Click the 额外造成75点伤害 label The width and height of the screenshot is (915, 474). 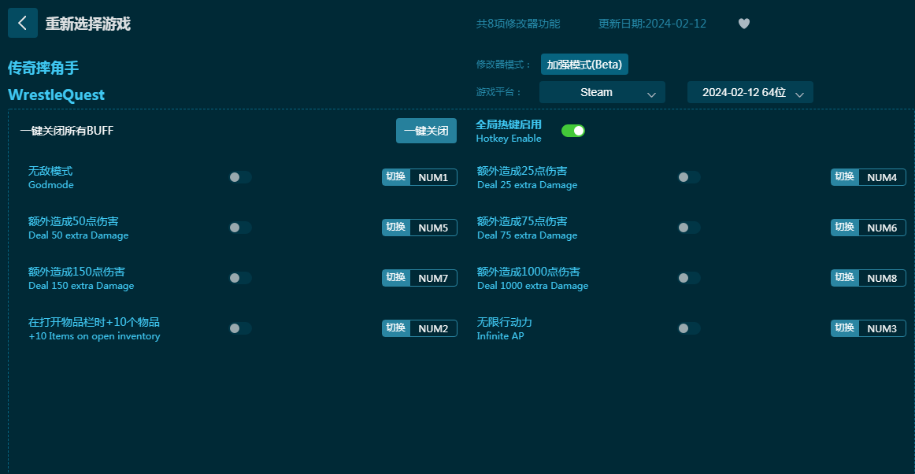(x=522, y=221)
